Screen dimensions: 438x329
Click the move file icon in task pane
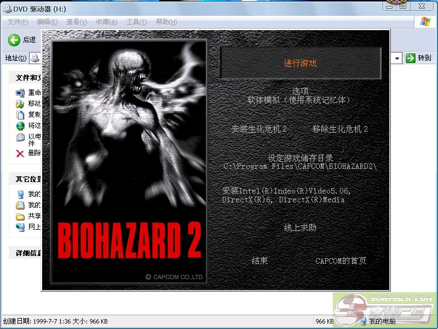pos(20,104)
